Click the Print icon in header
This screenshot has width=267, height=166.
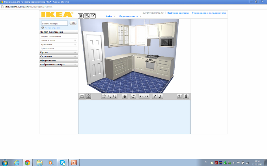(x=87, y=16)
